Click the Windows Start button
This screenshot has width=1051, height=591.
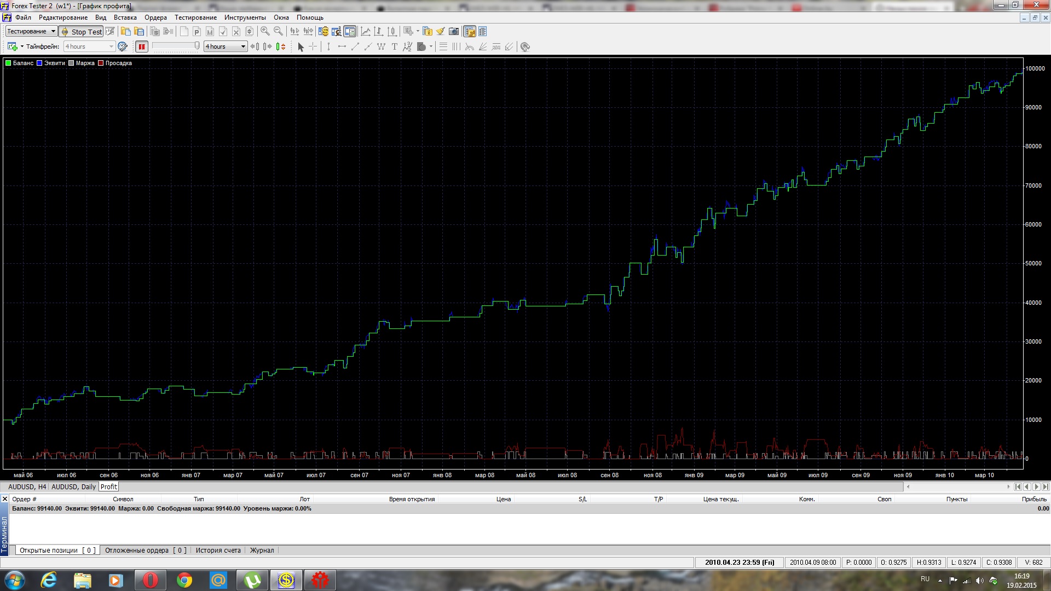[x=14, y=580]
